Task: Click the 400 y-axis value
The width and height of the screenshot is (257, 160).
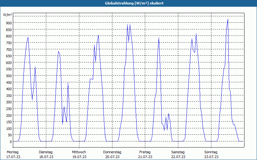Action: tap(9, 89)
